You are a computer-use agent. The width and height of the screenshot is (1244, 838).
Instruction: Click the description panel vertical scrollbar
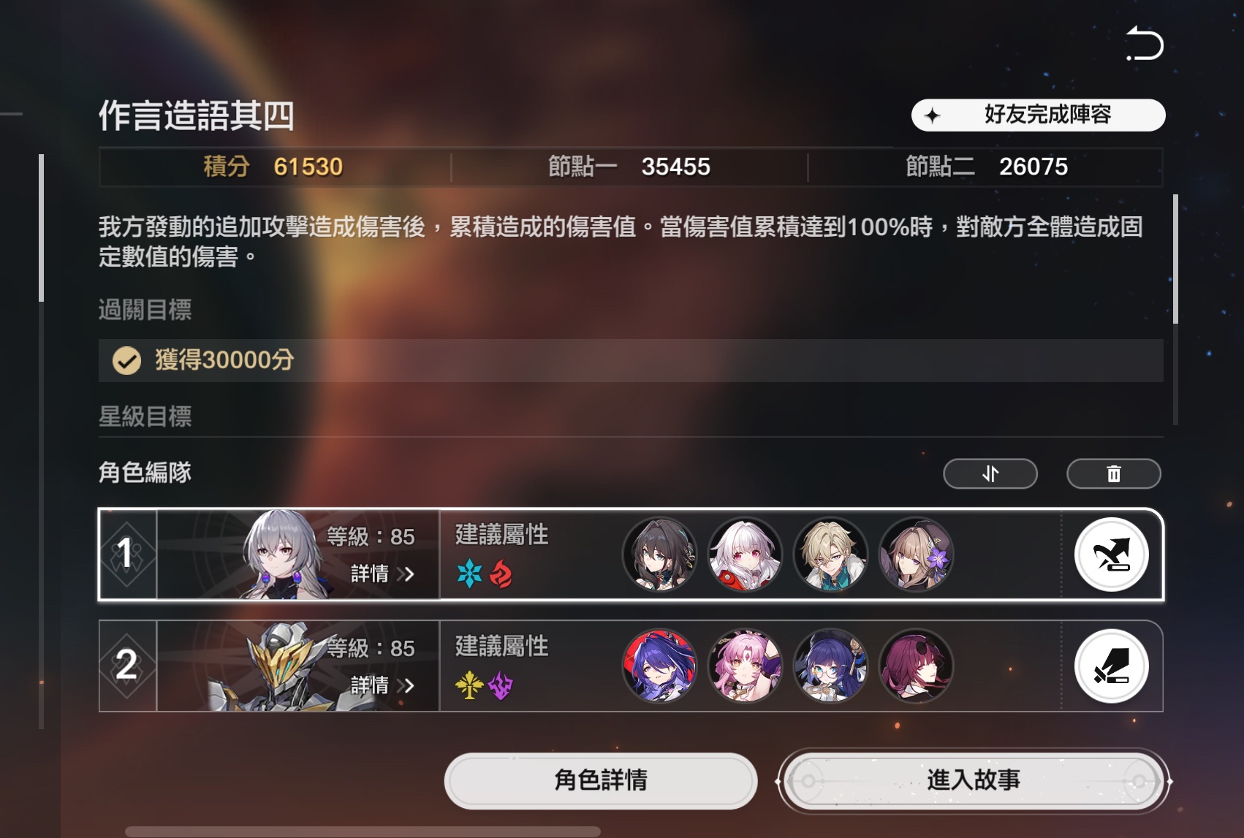1175,259
